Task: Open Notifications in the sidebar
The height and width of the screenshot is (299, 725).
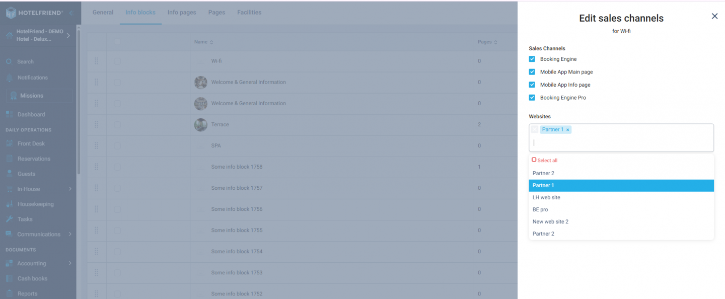Action: click(x=33, y=78)
